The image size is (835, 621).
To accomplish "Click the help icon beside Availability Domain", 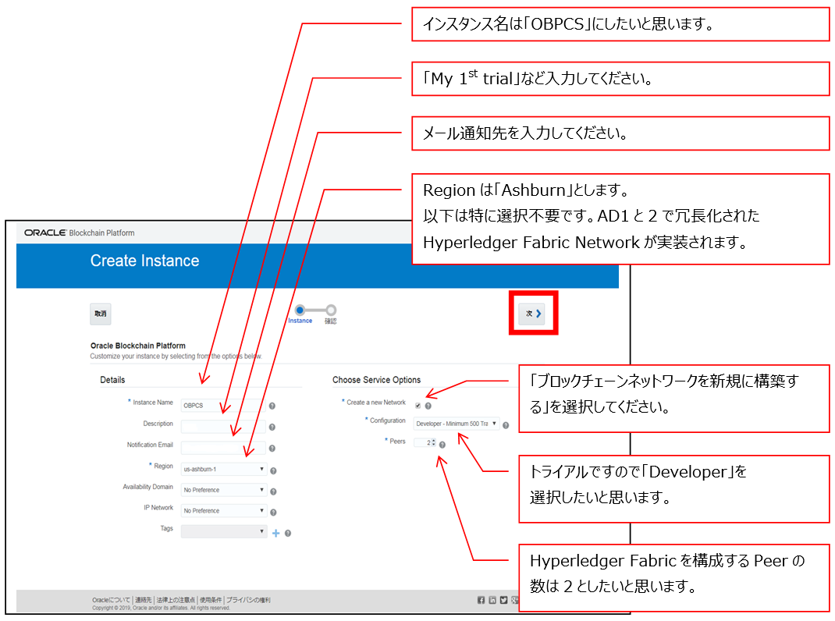I will tap(273, 491).
